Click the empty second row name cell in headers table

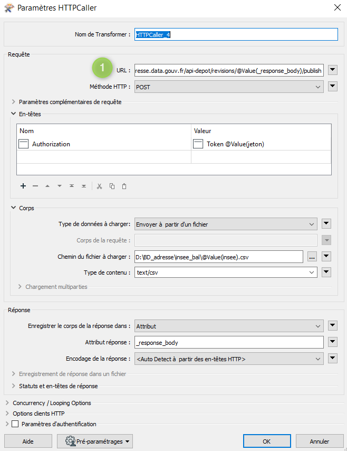point(104,157)
